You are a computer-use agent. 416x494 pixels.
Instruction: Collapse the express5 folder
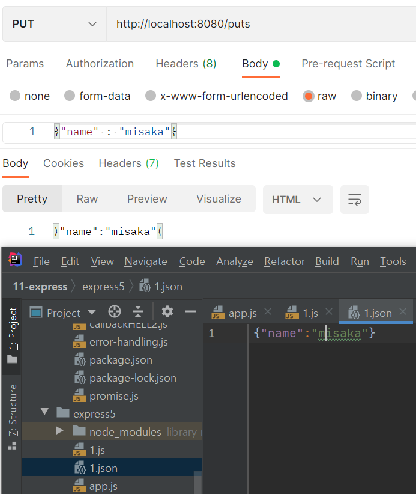[x=44, y=412]
